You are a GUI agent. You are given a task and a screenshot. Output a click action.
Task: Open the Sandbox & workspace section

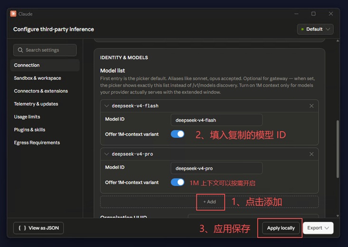pos(38,78)
